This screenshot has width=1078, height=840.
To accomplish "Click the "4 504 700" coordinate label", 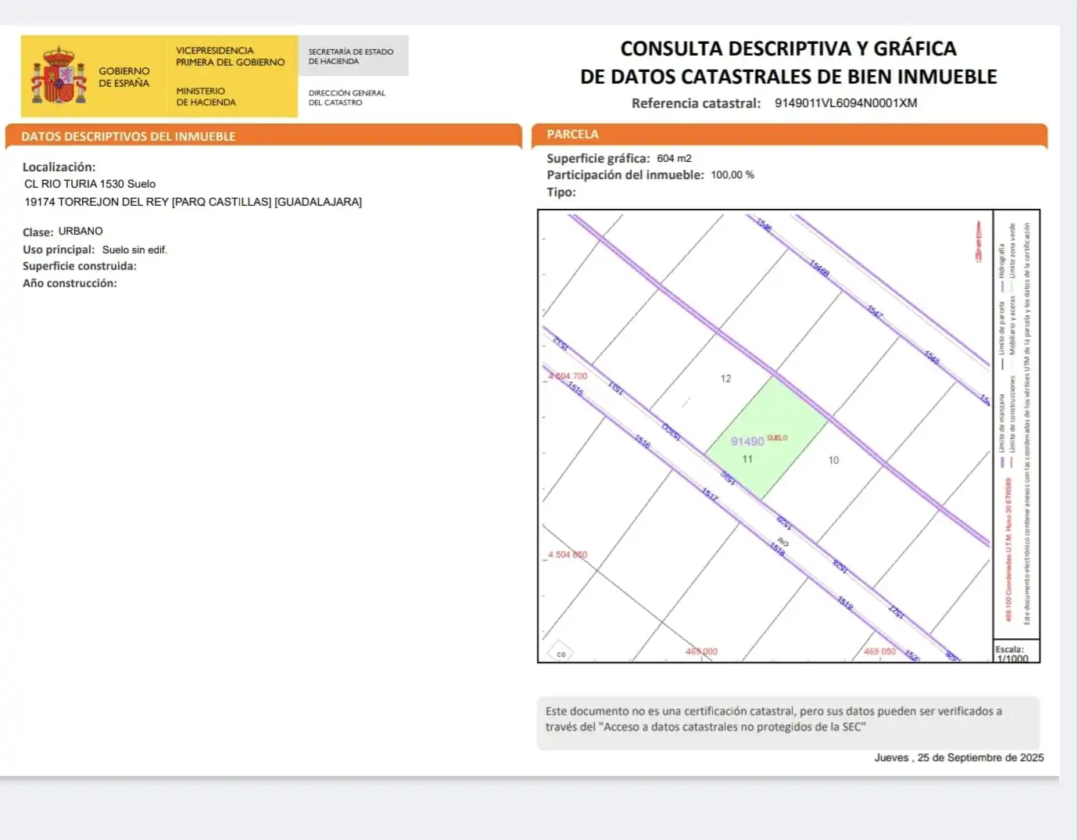I will [568, 376].
